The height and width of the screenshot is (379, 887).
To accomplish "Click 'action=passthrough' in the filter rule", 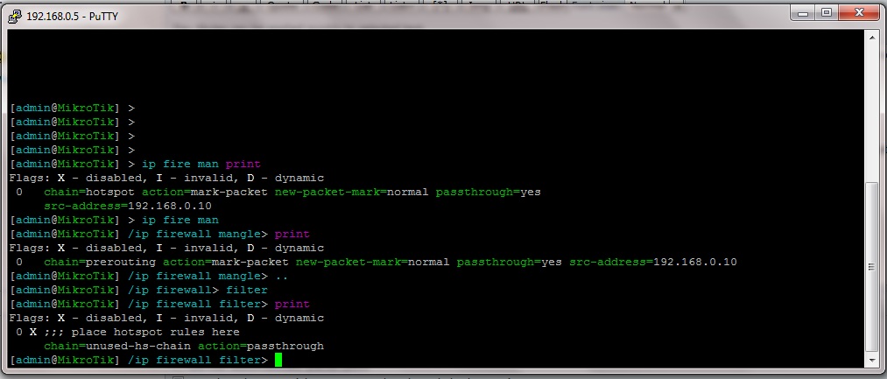I will click(x=261, y=347).
